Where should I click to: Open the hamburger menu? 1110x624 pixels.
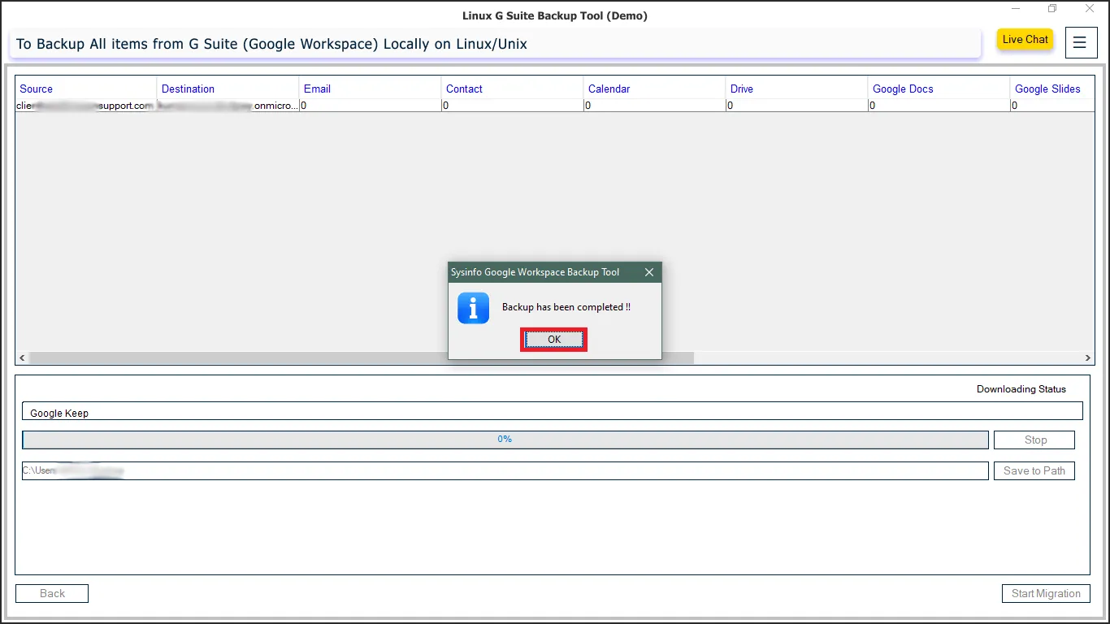[1079, 43]
